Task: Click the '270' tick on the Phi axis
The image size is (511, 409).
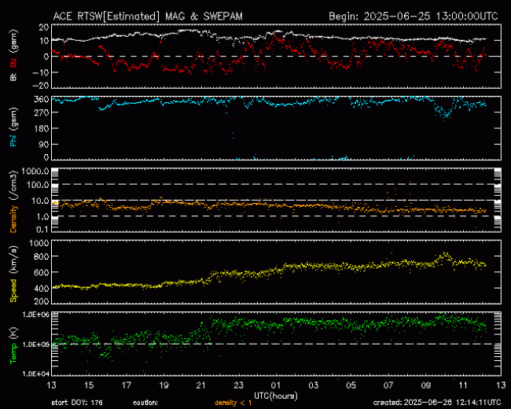Action: (42, 112)
